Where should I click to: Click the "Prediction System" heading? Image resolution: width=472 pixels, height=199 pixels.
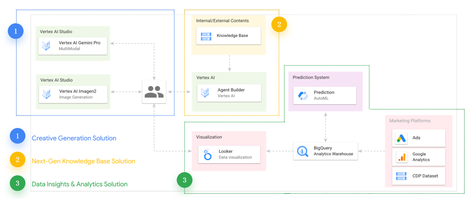point(311,78)
